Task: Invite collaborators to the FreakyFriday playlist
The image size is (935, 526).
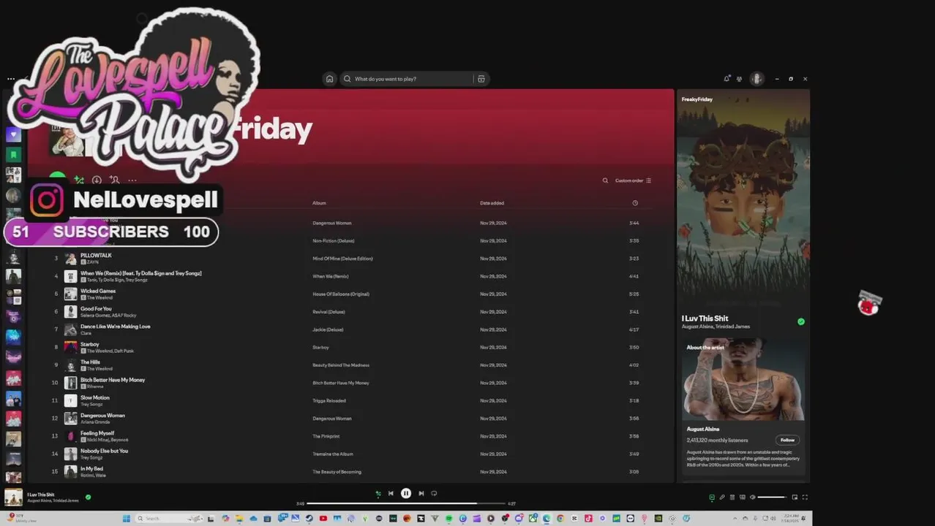Action: [x=114, y=180]
